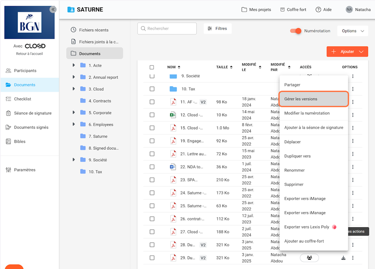The width and height of the screenshot is (375, 269).
Task: Open the Options dropdown
Action: [352, 31]
